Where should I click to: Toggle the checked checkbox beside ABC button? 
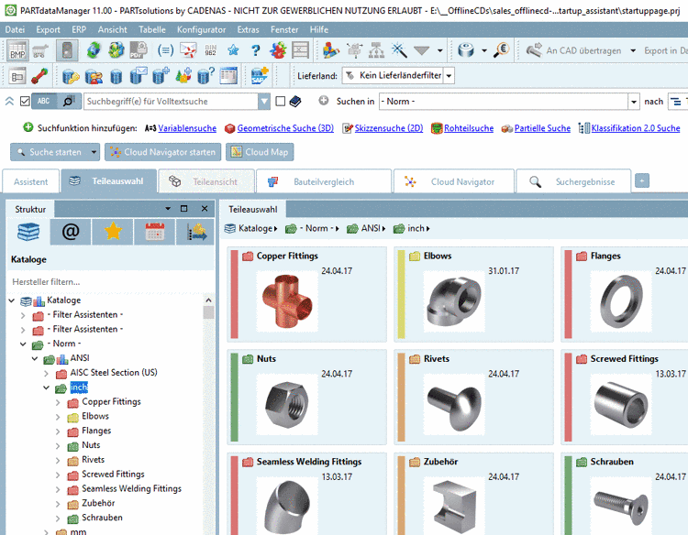tap(25, 101)
